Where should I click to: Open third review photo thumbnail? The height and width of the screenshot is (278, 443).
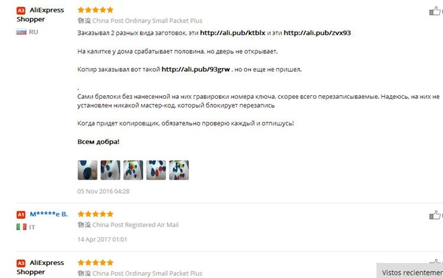133,170
